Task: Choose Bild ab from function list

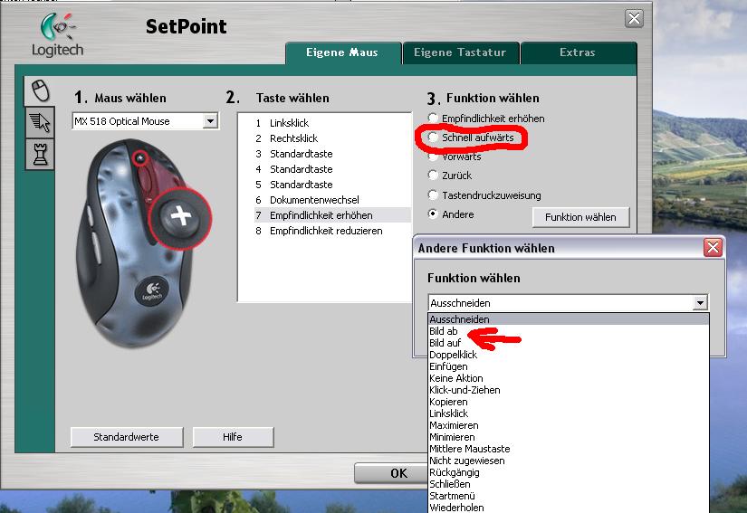Action: pos(569,331)
